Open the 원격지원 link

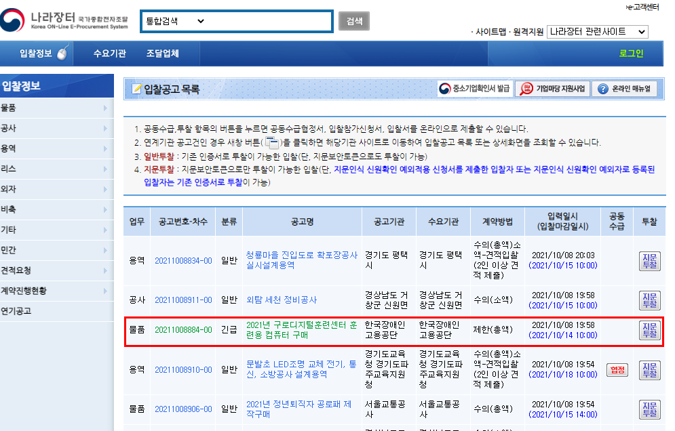coord(528,32)
